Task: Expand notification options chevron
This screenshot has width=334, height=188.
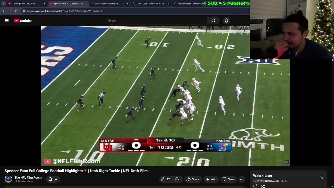Action: (56, 179)
